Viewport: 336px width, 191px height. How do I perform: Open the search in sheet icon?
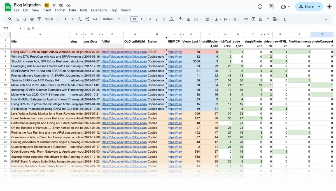point(10,19)
